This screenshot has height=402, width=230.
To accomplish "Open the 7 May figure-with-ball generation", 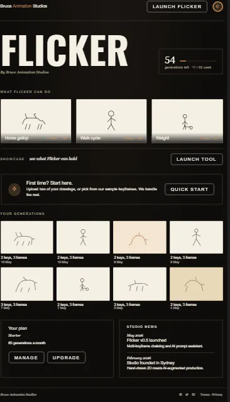I will [x=83, y=284].
